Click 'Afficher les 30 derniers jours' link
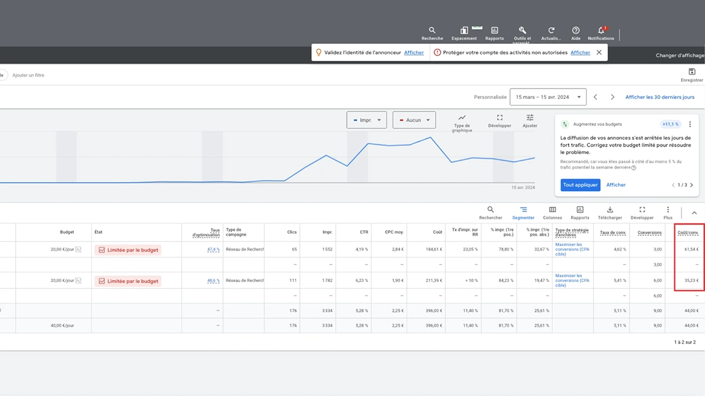The height and width of the screenshot is (396, 705). click(x=660, y=97)
